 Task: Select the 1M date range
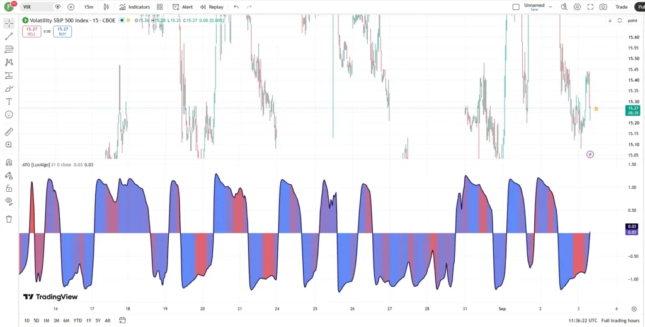(x=46, y=321)
